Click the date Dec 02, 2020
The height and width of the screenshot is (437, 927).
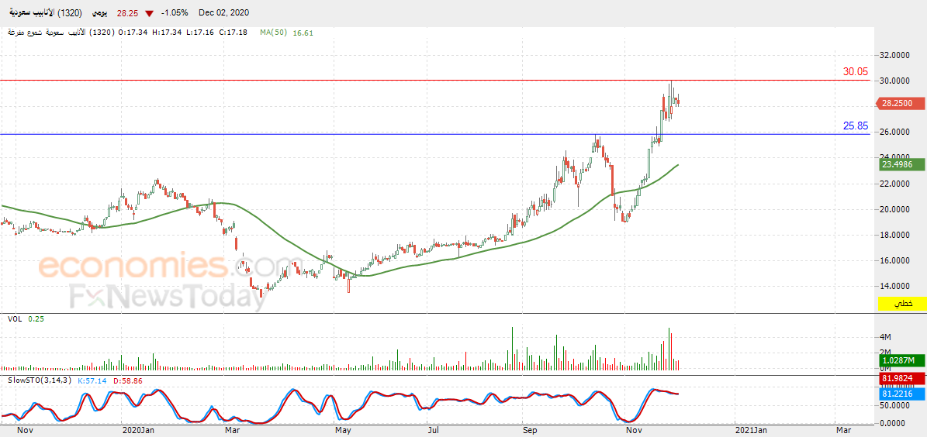point(223,13)
